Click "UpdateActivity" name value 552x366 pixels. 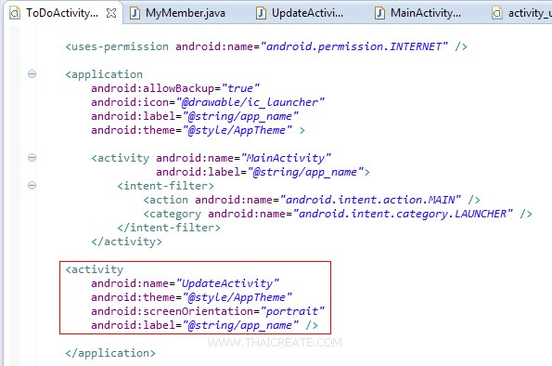click(227, 283)
